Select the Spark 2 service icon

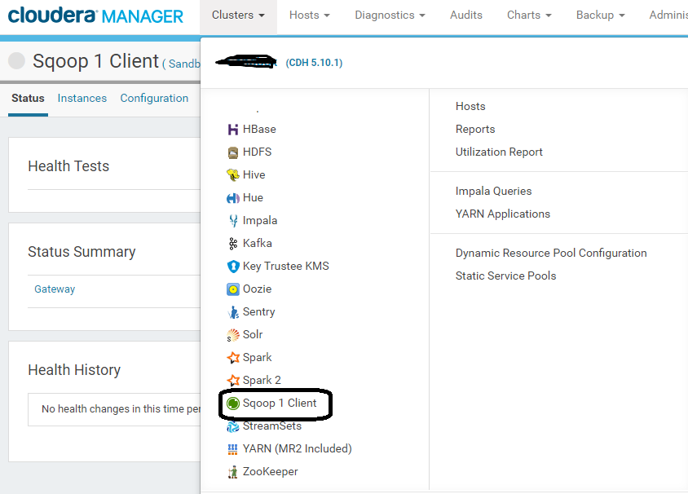pos(232,380)
